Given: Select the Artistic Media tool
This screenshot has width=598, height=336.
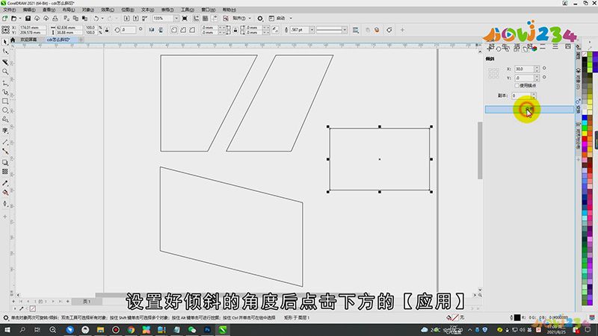Looking at the screenshot, I should click(5, 92).
